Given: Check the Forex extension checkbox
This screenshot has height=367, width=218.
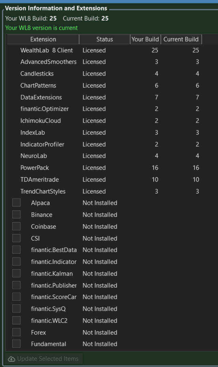Looking at the screenshot, I should point(16,332).
